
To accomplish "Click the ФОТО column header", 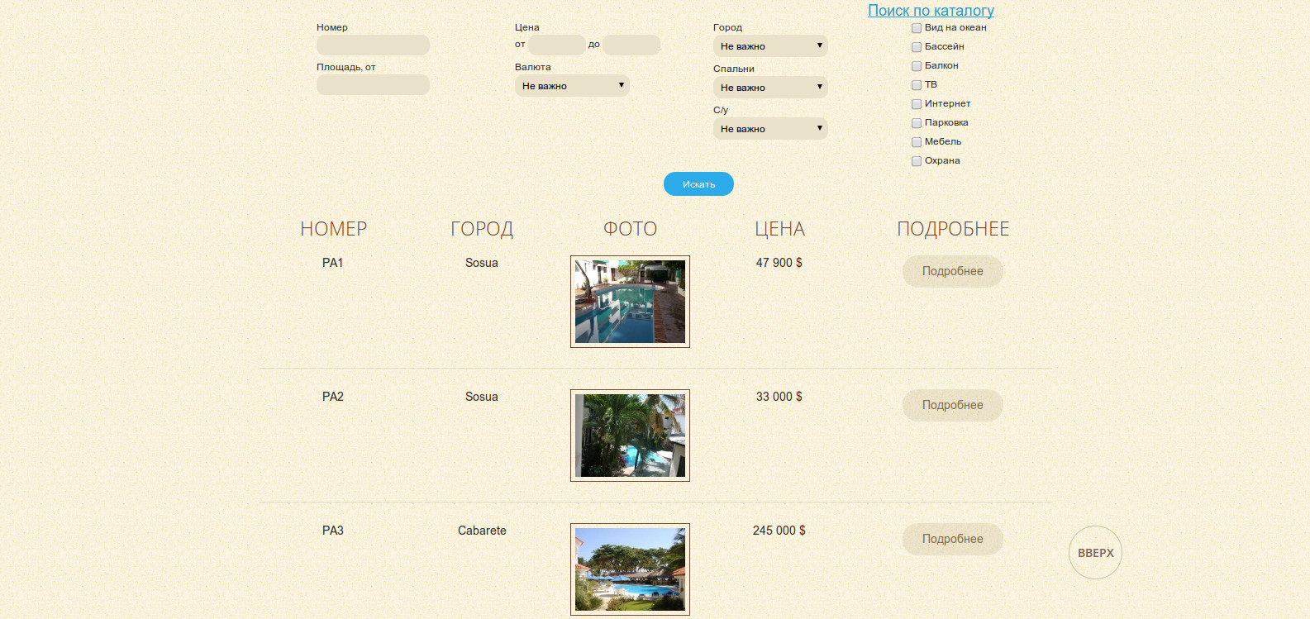I will 630,229.
